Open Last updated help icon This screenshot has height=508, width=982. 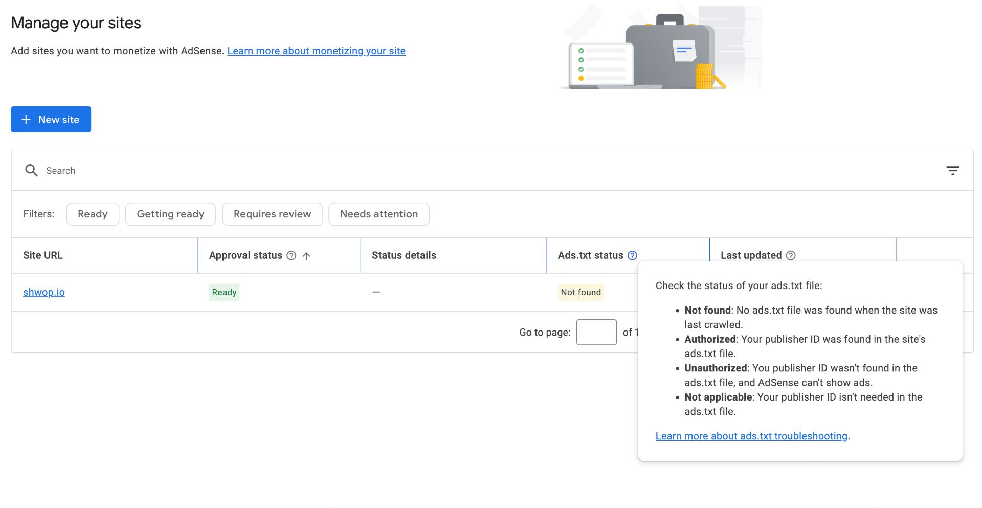pyautogui.click(x=791, y=255)
